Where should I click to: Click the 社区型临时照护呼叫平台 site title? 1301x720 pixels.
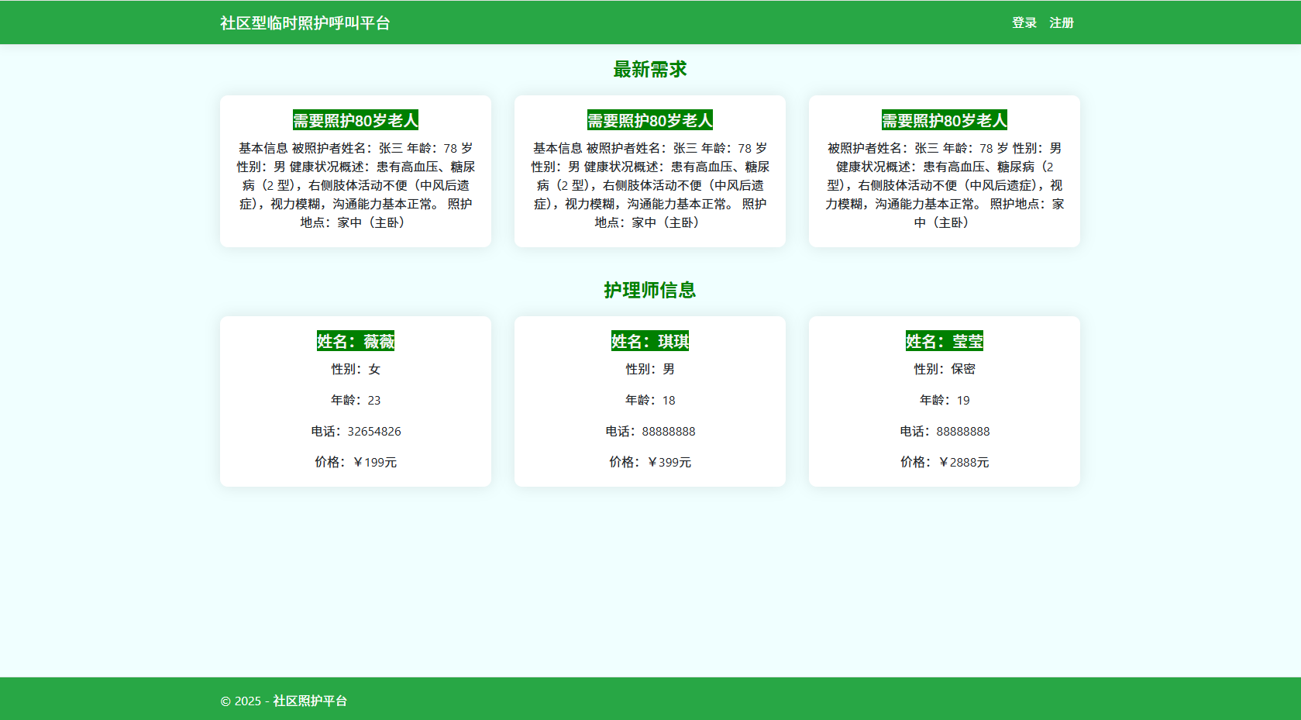pos(305,22)
